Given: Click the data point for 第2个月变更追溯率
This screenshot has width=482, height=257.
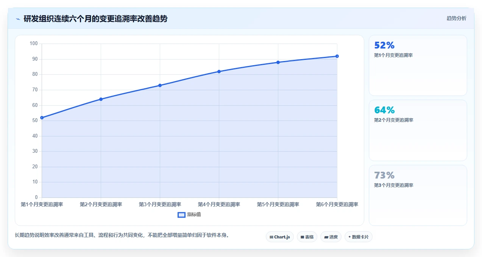Looking at the screenshot, I should pos(101,99).
